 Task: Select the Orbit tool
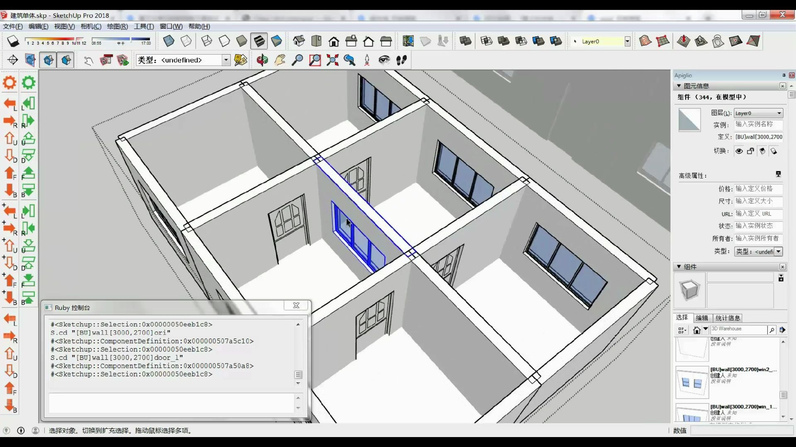(x=262, y=60)
